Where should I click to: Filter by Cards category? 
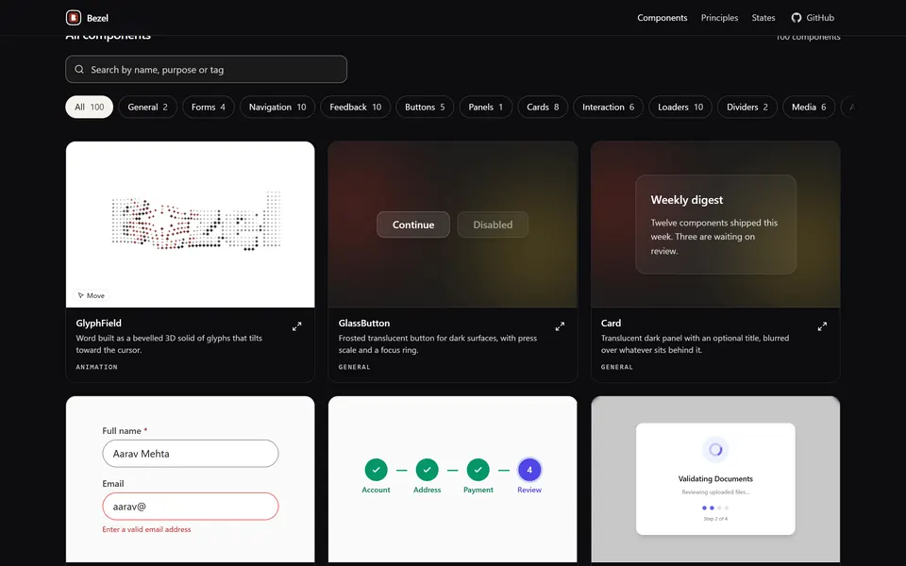pyautogui.click(x=543, y=107)
